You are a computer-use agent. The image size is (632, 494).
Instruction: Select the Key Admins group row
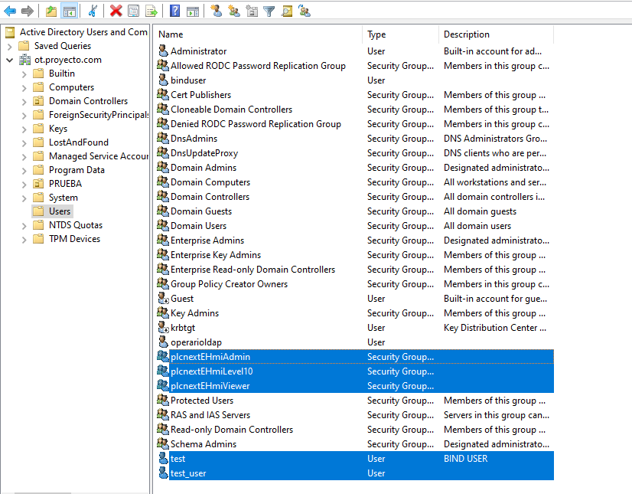[355, 313]
